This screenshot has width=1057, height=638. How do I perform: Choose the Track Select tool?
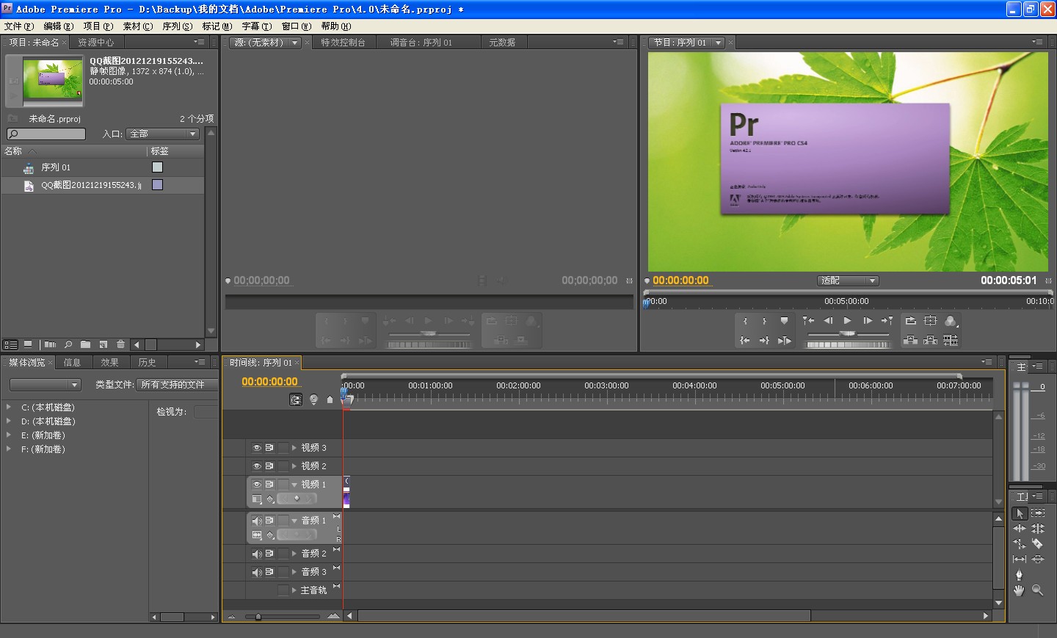1037,513
